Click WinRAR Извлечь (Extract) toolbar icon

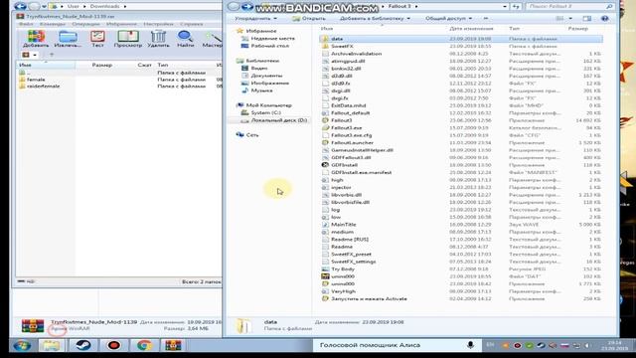tap(68, 39)
